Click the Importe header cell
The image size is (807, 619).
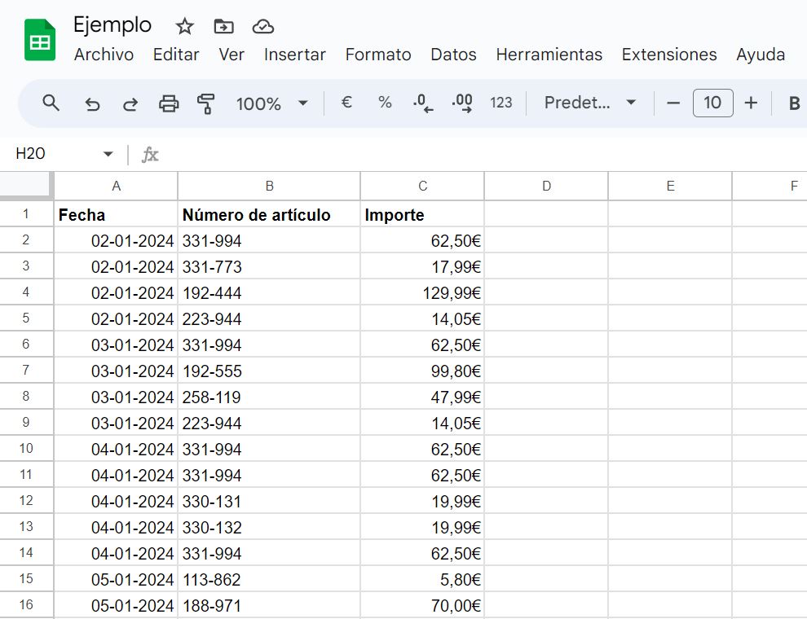pyautogui.click(x=422, y=214)
